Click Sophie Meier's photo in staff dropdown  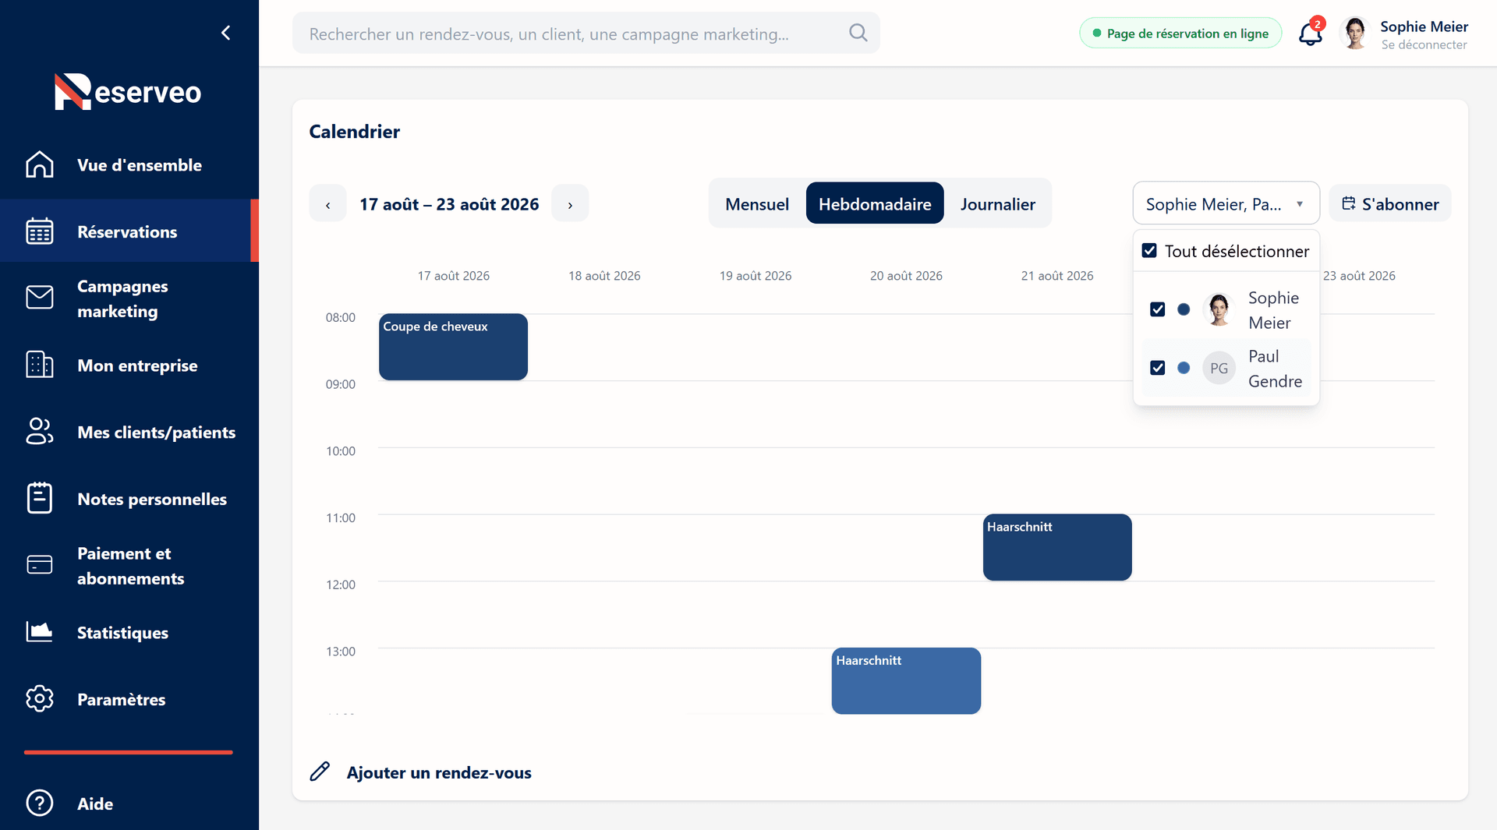[1219, 309]
